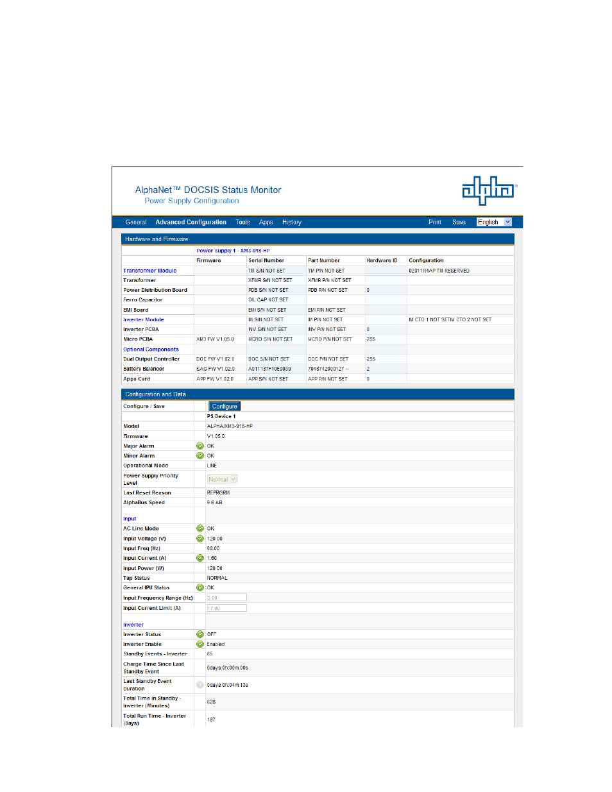
Task: Click Major Alarm OK status icon
Action: 200,446
